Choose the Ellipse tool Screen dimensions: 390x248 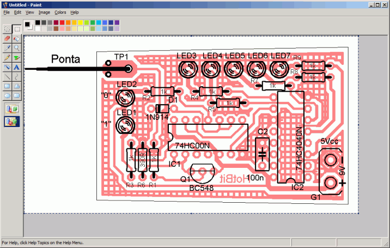7,95
